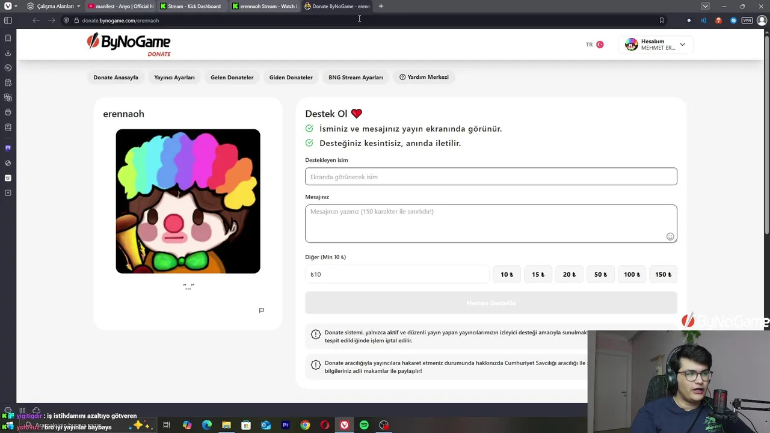
Task: Open Spotify from the taskbar
Action: (x=364, y=425)
